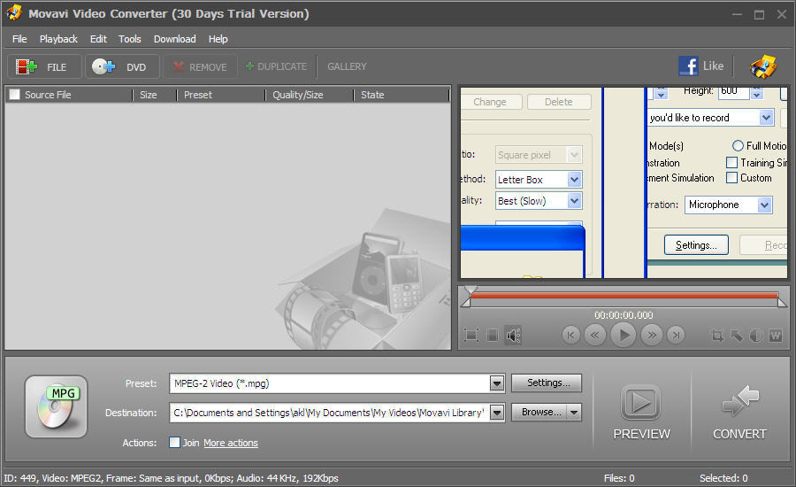Image resolution: width=796 pixels, height=487 pixels.
Task: Click the Browse destination button
Action: 540,413
